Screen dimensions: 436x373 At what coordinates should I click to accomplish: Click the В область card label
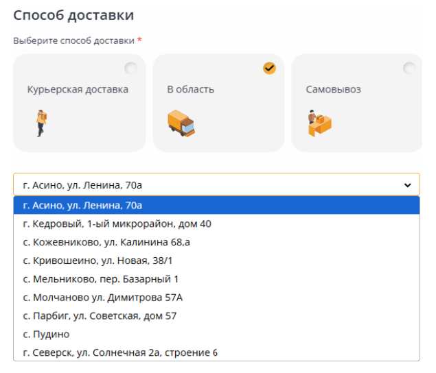pos(191,89)
